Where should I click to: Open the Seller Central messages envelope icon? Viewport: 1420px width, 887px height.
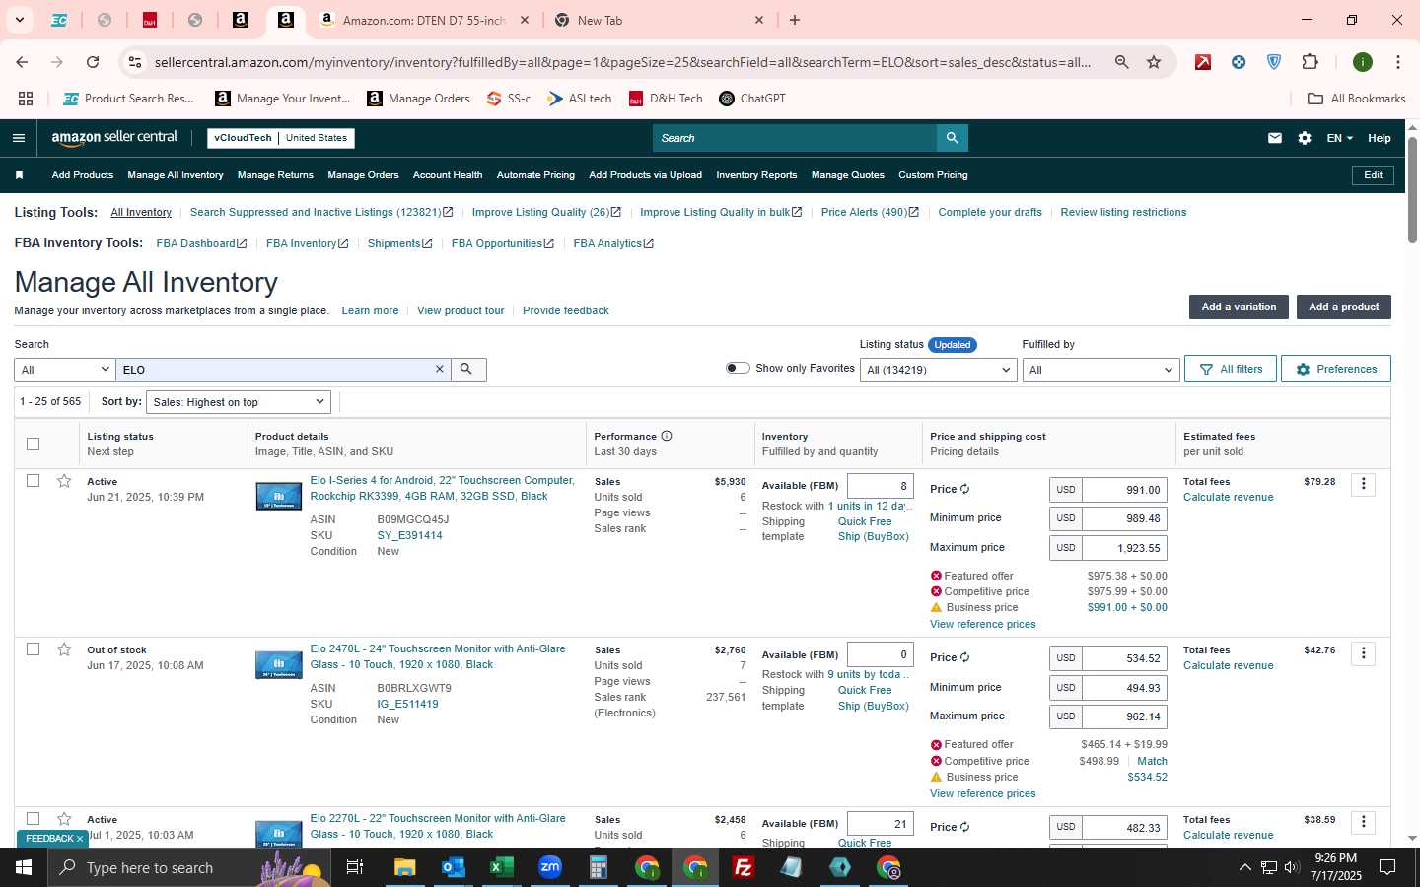(x=1275, y=138)
